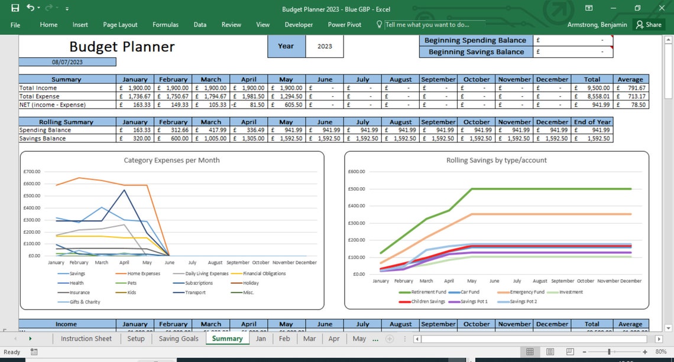Open the Developer ribbon tab
Screen dimensions: 674x362
(299, 25)
